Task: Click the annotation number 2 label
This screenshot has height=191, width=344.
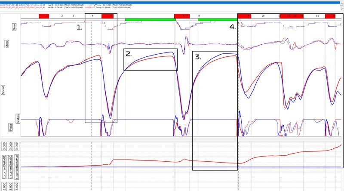Action: tap(129, 54)
